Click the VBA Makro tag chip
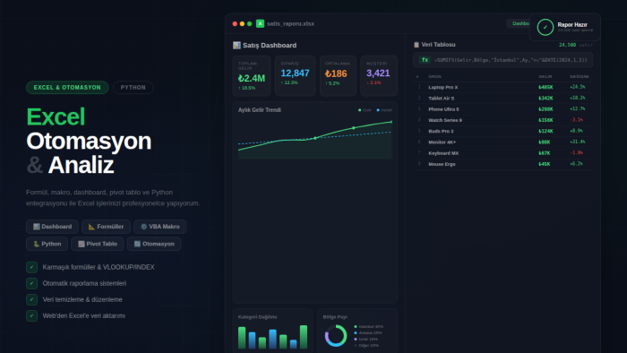The image size is (627, 353). click(x=160, y=227)
